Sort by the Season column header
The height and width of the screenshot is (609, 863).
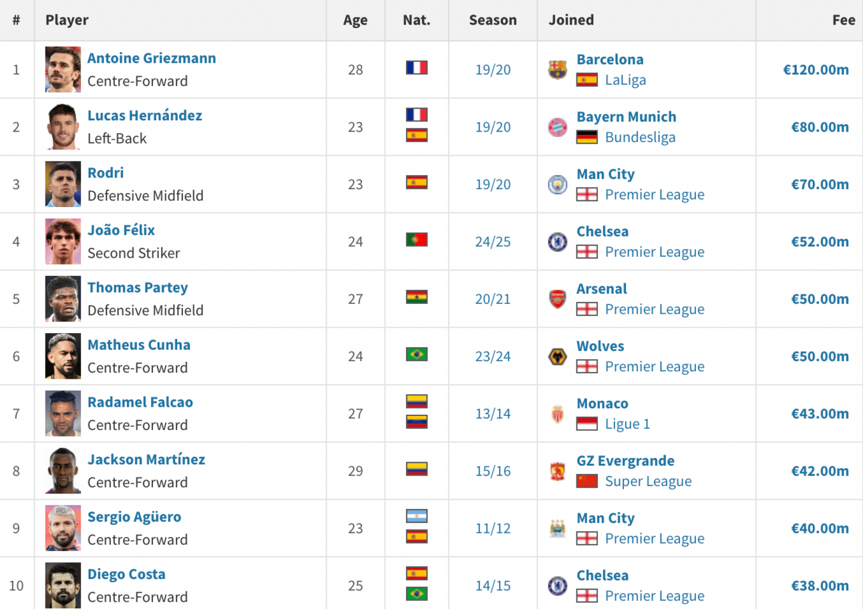[x=493, y=20]
